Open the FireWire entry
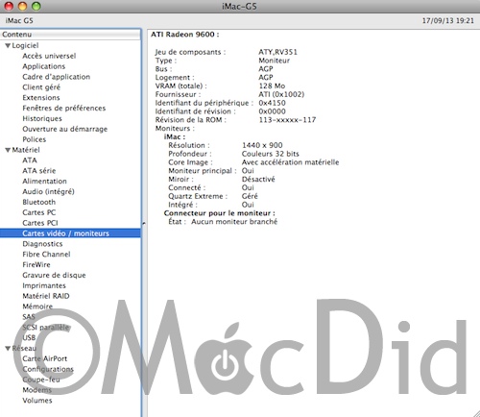The height and width of the screenshot is (417, 480). 36,264
